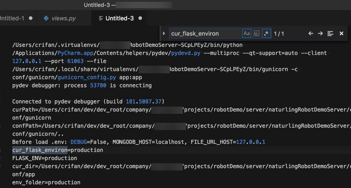Open the views.py tab

pyautogui.click(x=63, y=18)
